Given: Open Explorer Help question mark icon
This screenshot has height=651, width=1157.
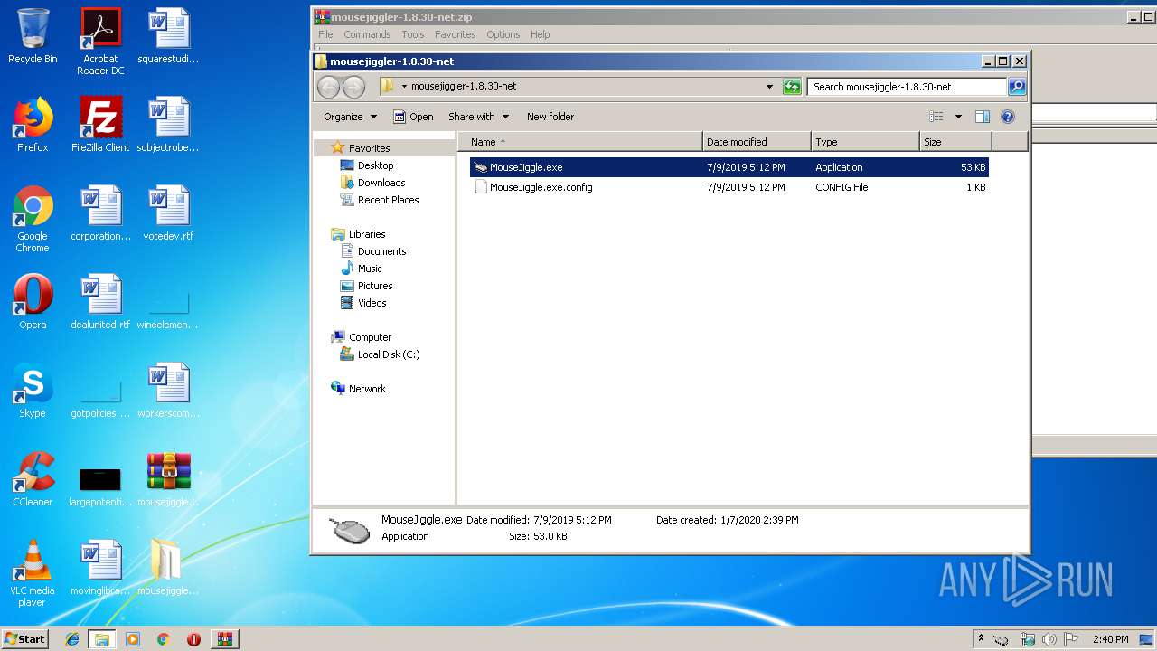Looking at the screenshot, I should coord(1008,117).
